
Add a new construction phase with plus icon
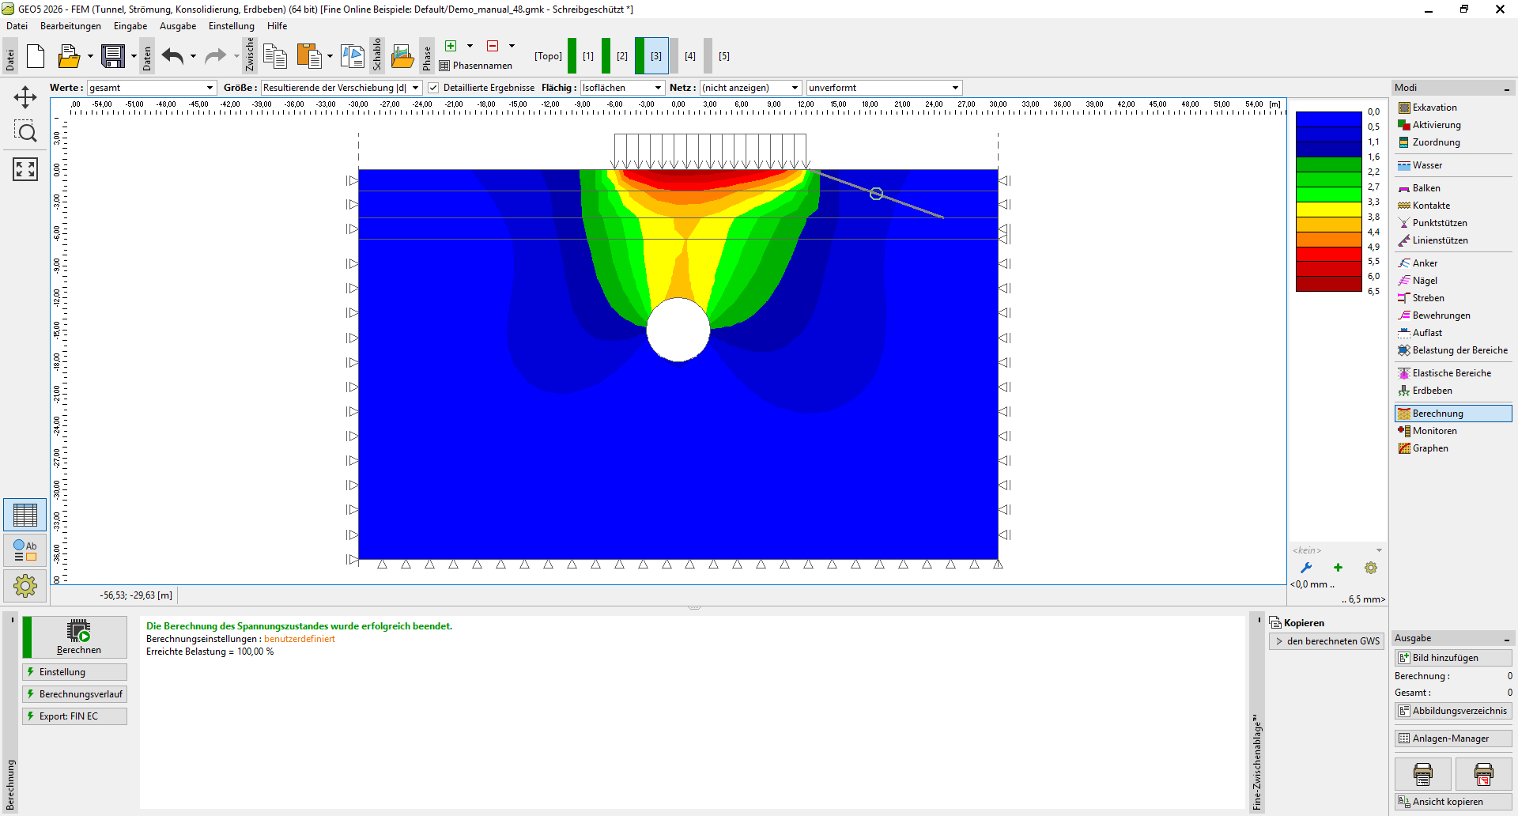[451, 46]
